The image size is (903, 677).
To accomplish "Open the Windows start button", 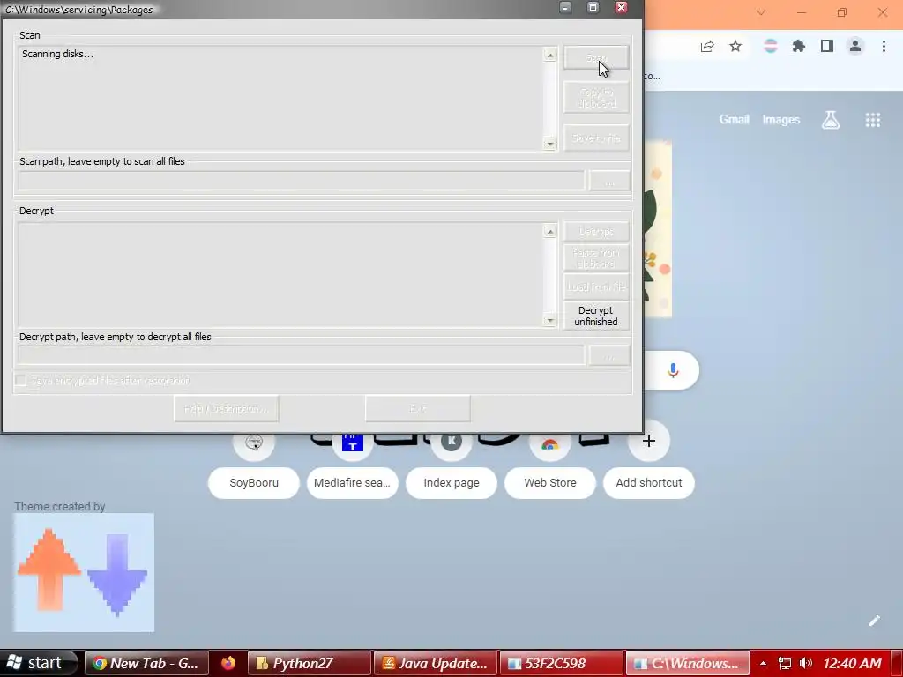I will point(38,663).
